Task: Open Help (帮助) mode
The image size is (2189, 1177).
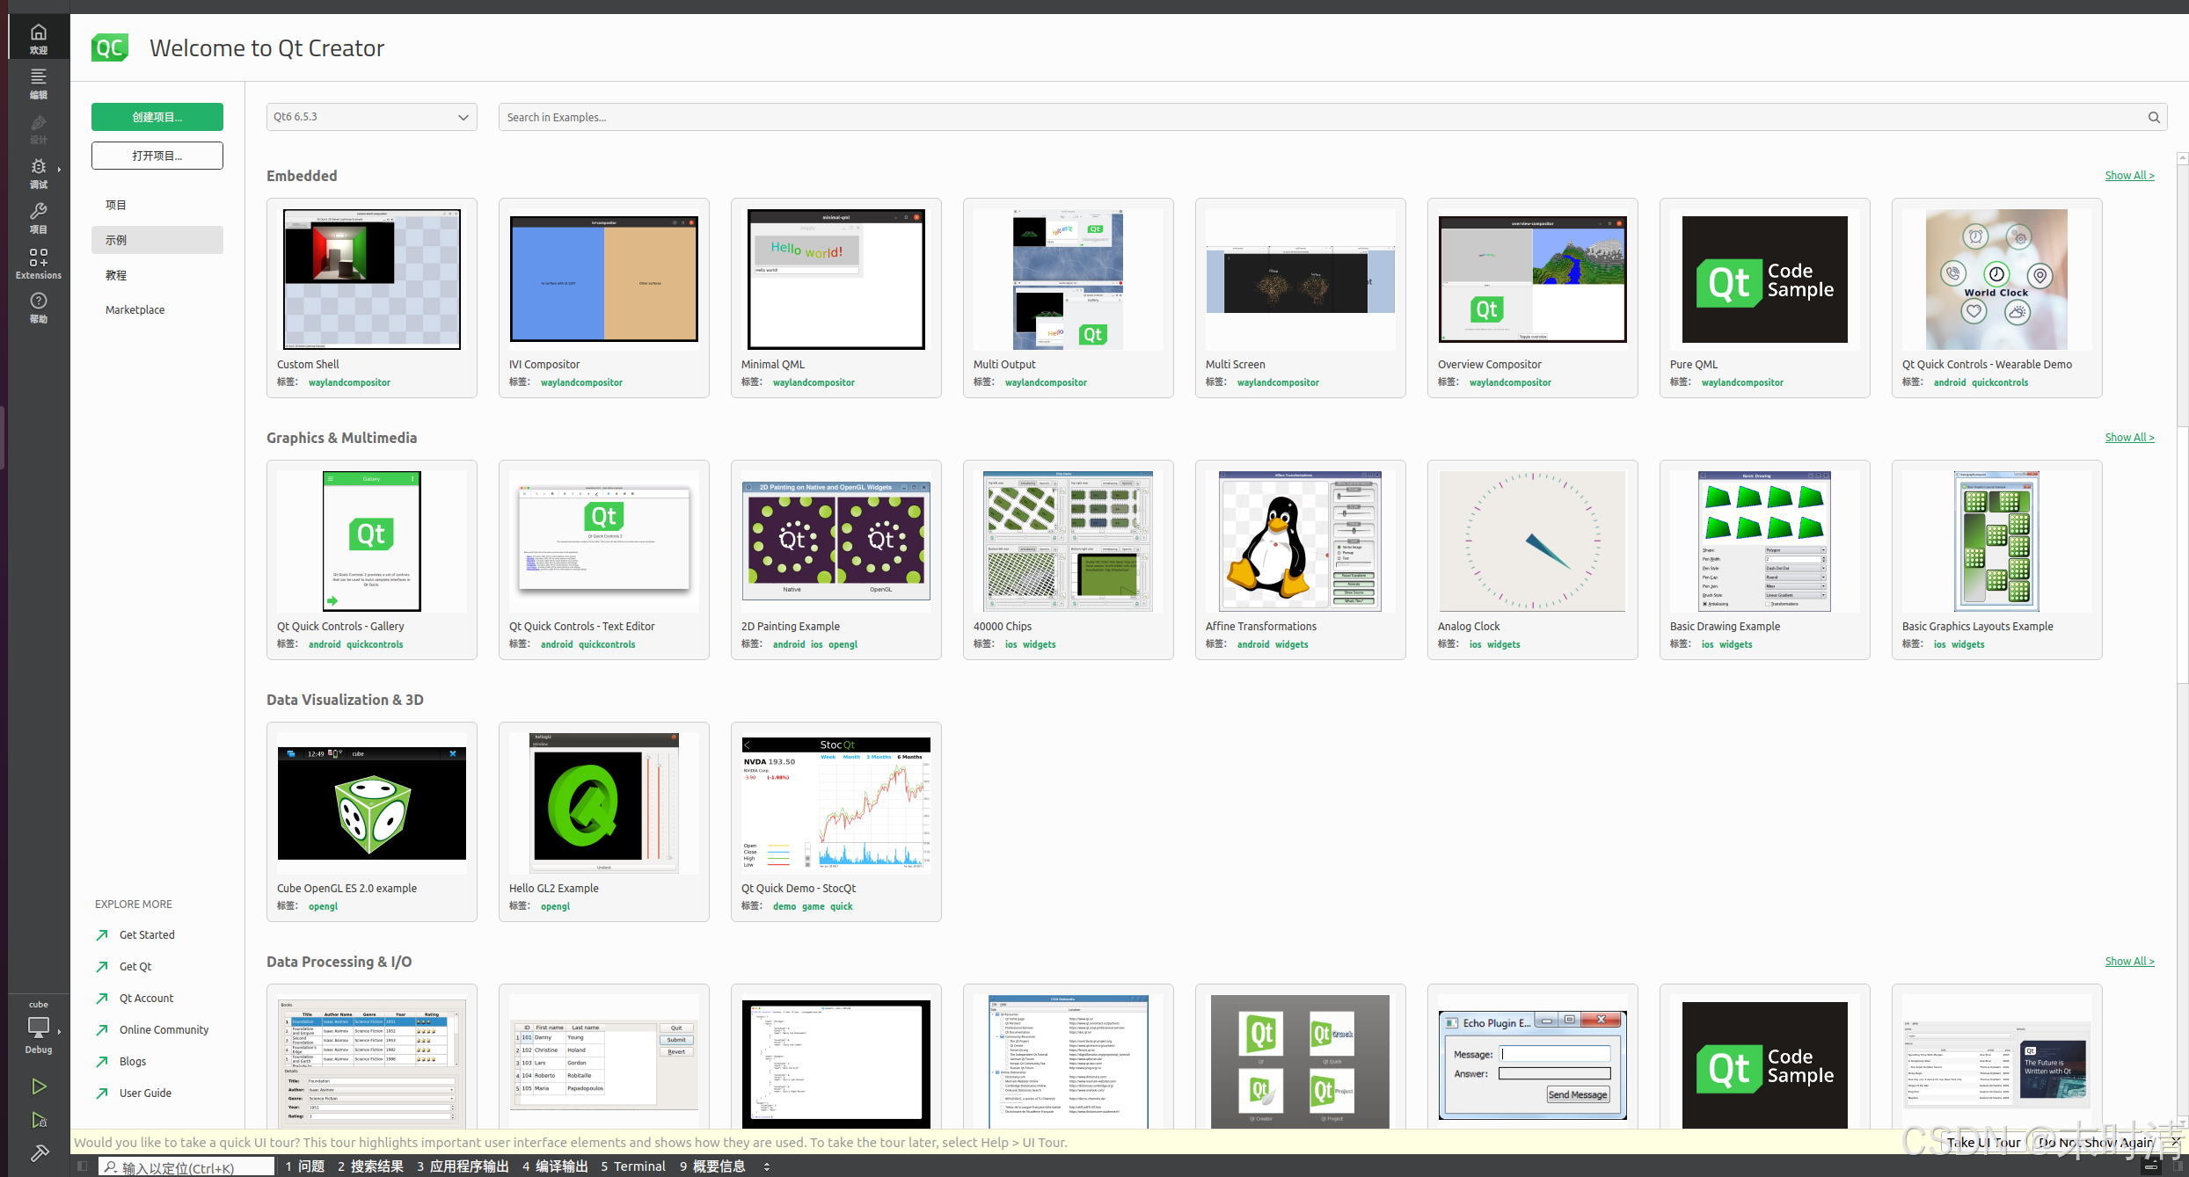Action: click(x=39, y=308)
